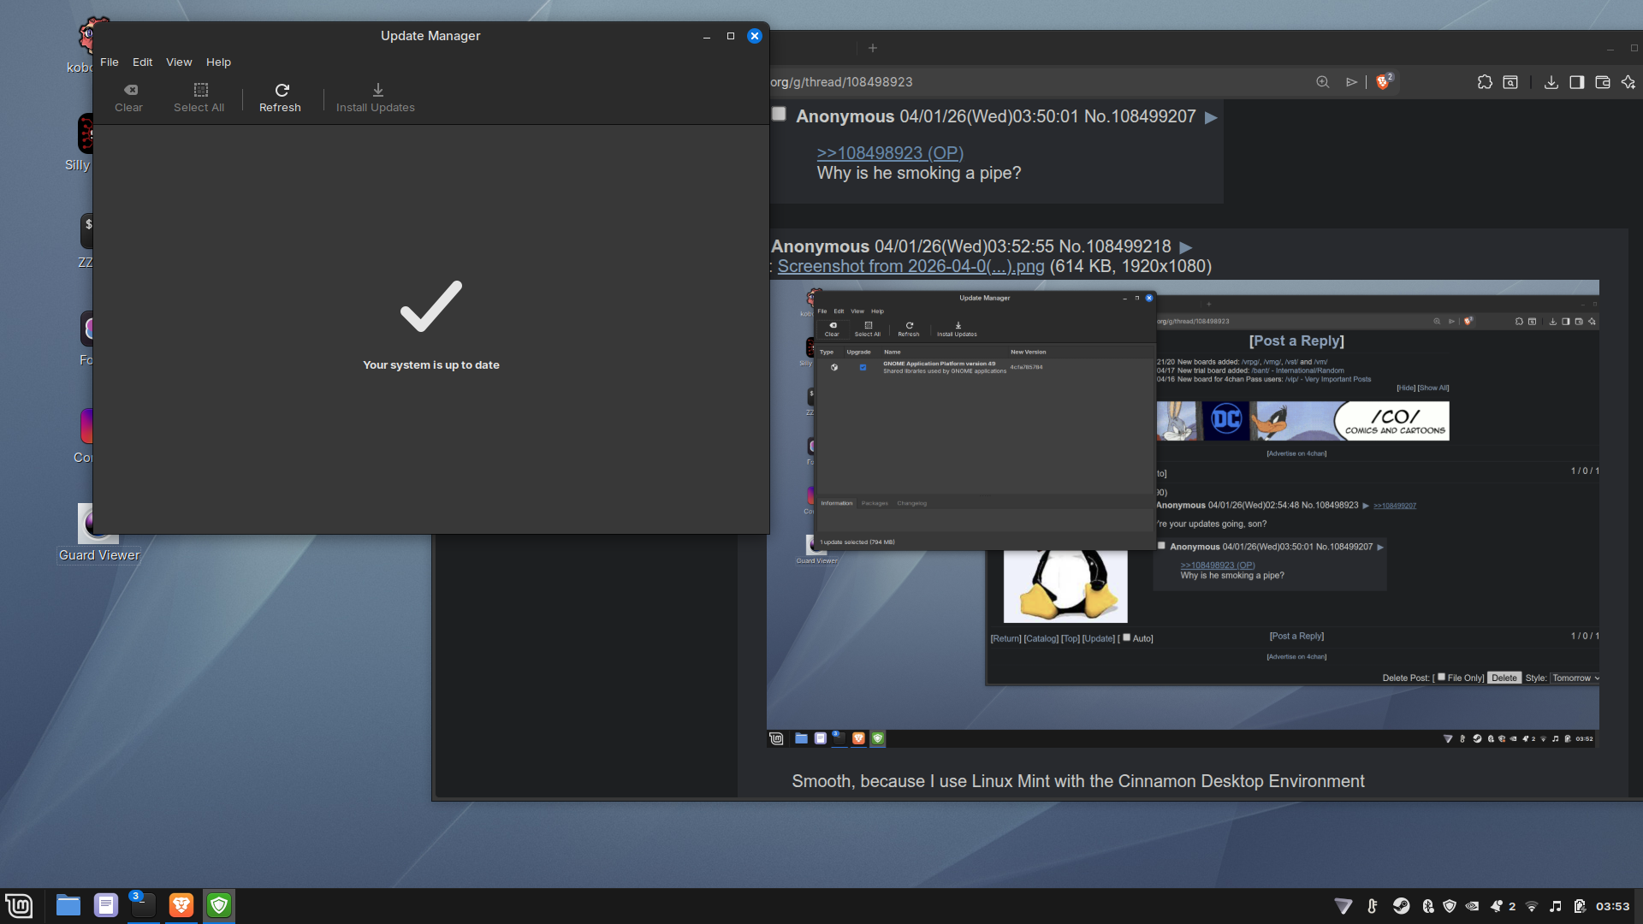This screenshot has width=1643, height=924.
Task: Open the browser downloads icon
Action: click(1551, 82)
